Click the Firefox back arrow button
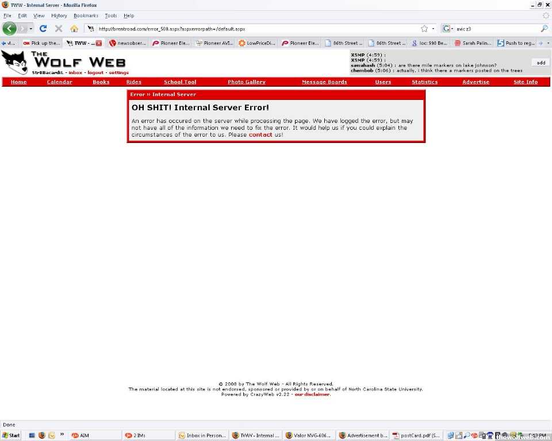552x441 pixels. [x=9, y=28]
